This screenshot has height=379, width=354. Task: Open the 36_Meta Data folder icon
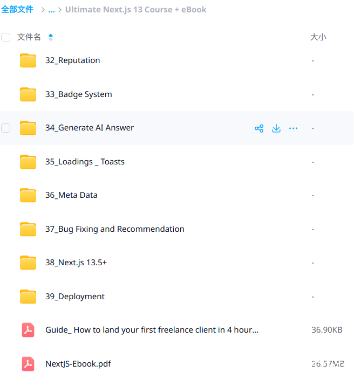(28, 195)
